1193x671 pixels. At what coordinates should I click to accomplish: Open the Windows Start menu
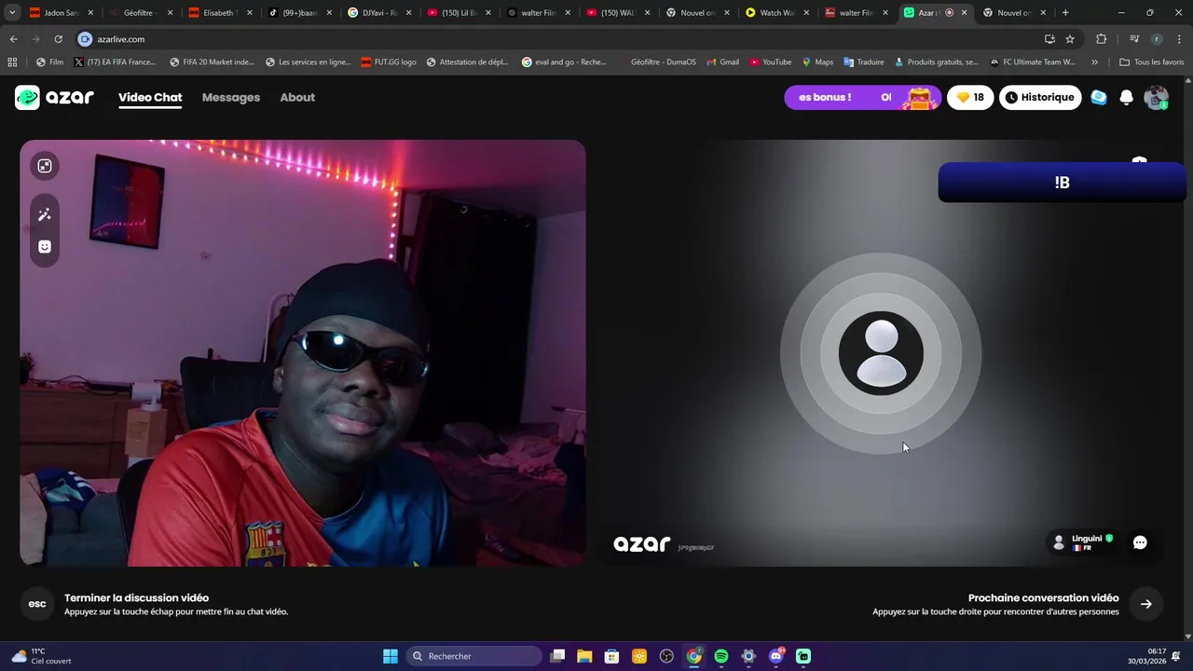[391, 656]
